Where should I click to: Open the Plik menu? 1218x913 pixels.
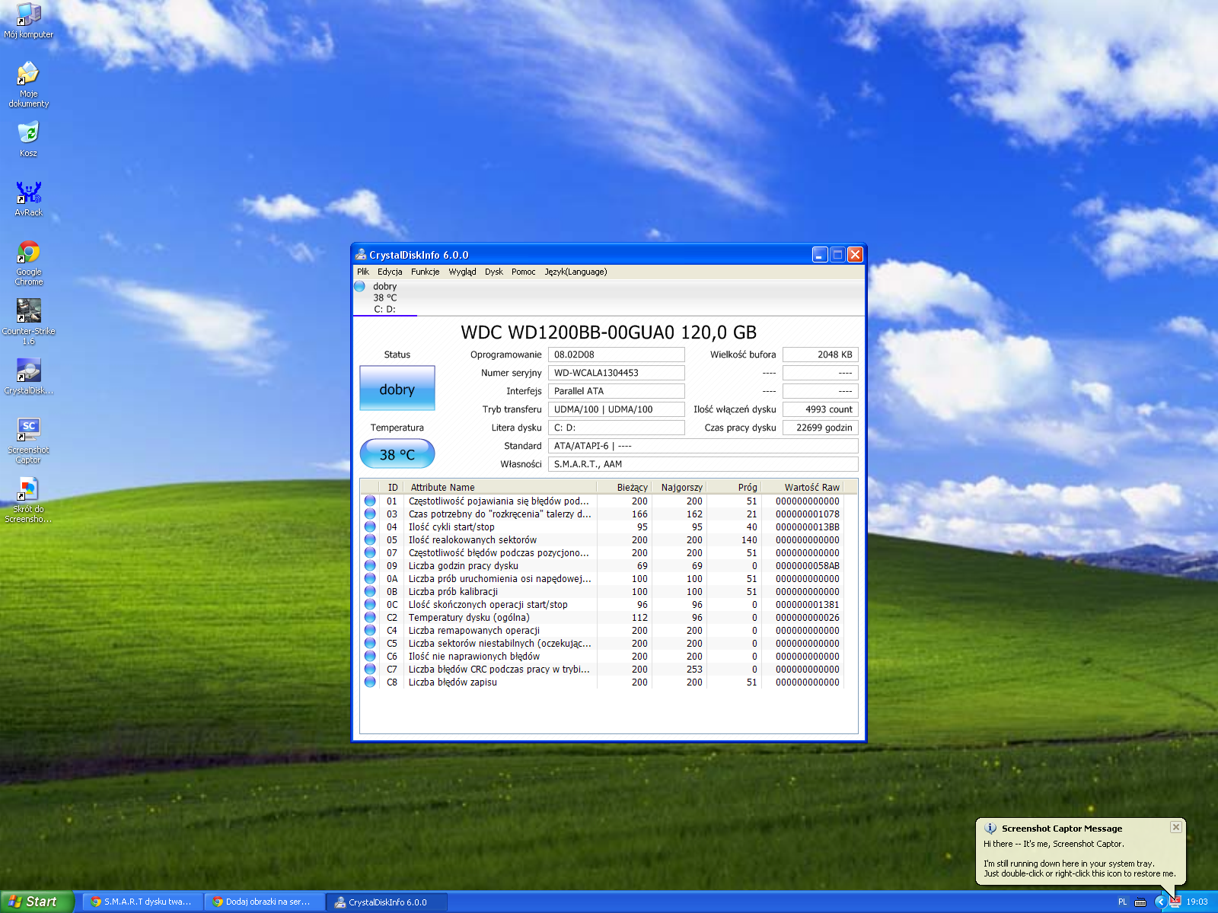(363, 272)
